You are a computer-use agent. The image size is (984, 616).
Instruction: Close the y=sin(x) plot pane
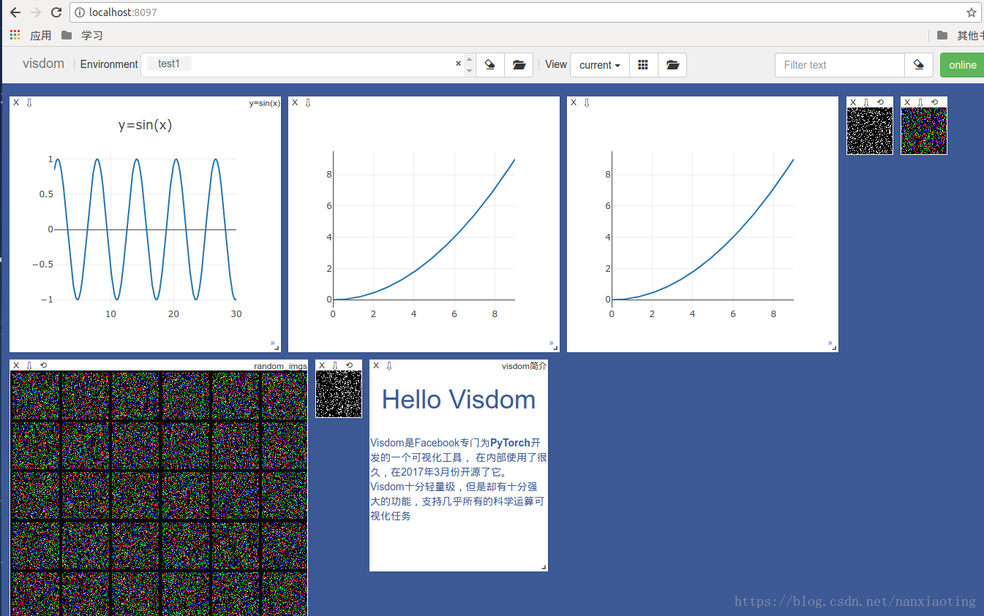tap(16, 102)
